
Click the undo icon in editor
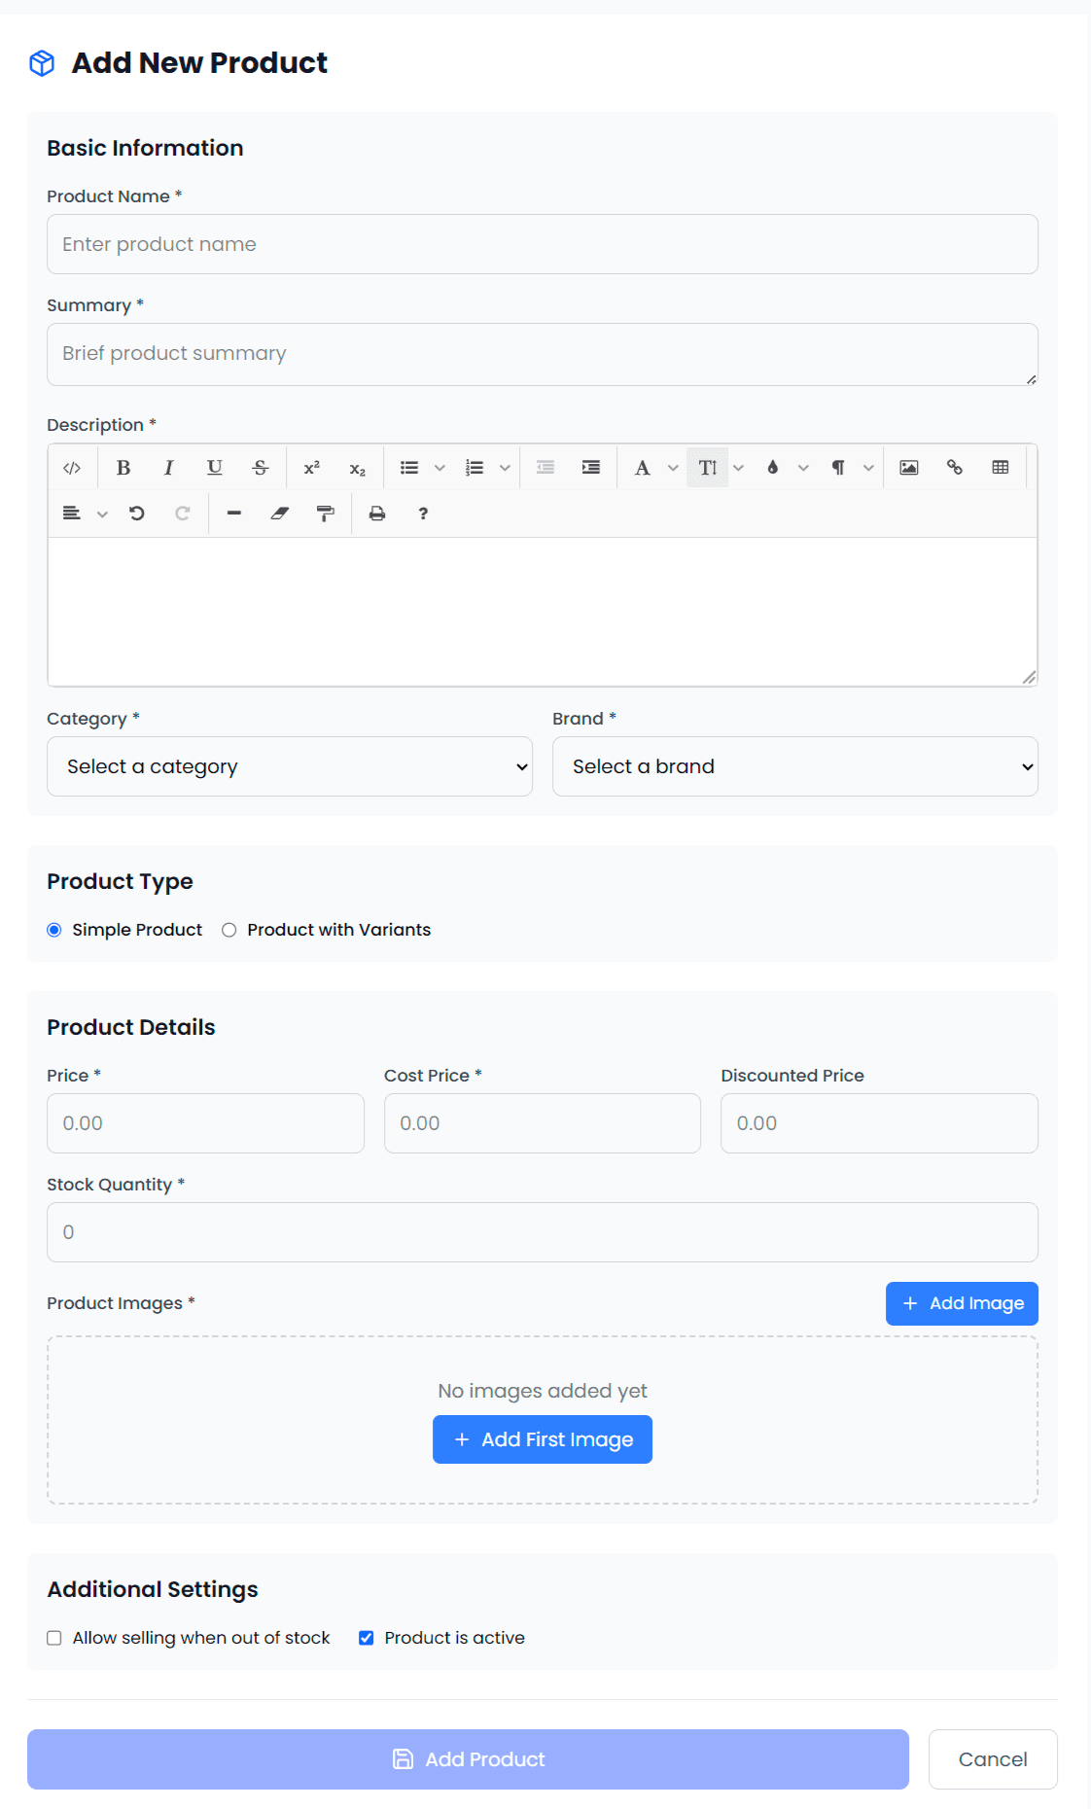137,514
